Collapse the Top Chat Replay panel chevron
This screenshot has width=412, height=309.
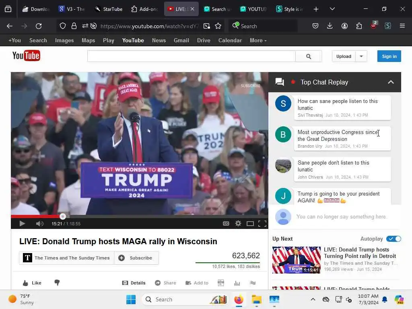coord(391,82)
